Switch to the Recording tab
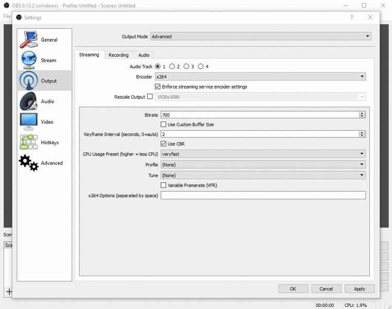This screenshot has width=392, height=309. point(118,55)
